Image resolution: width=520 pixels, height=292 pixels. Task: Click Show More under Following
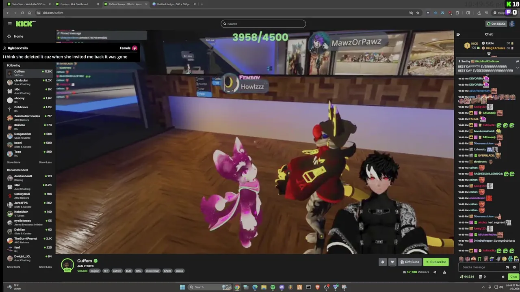pyautogui.click(x=13, y=162)
